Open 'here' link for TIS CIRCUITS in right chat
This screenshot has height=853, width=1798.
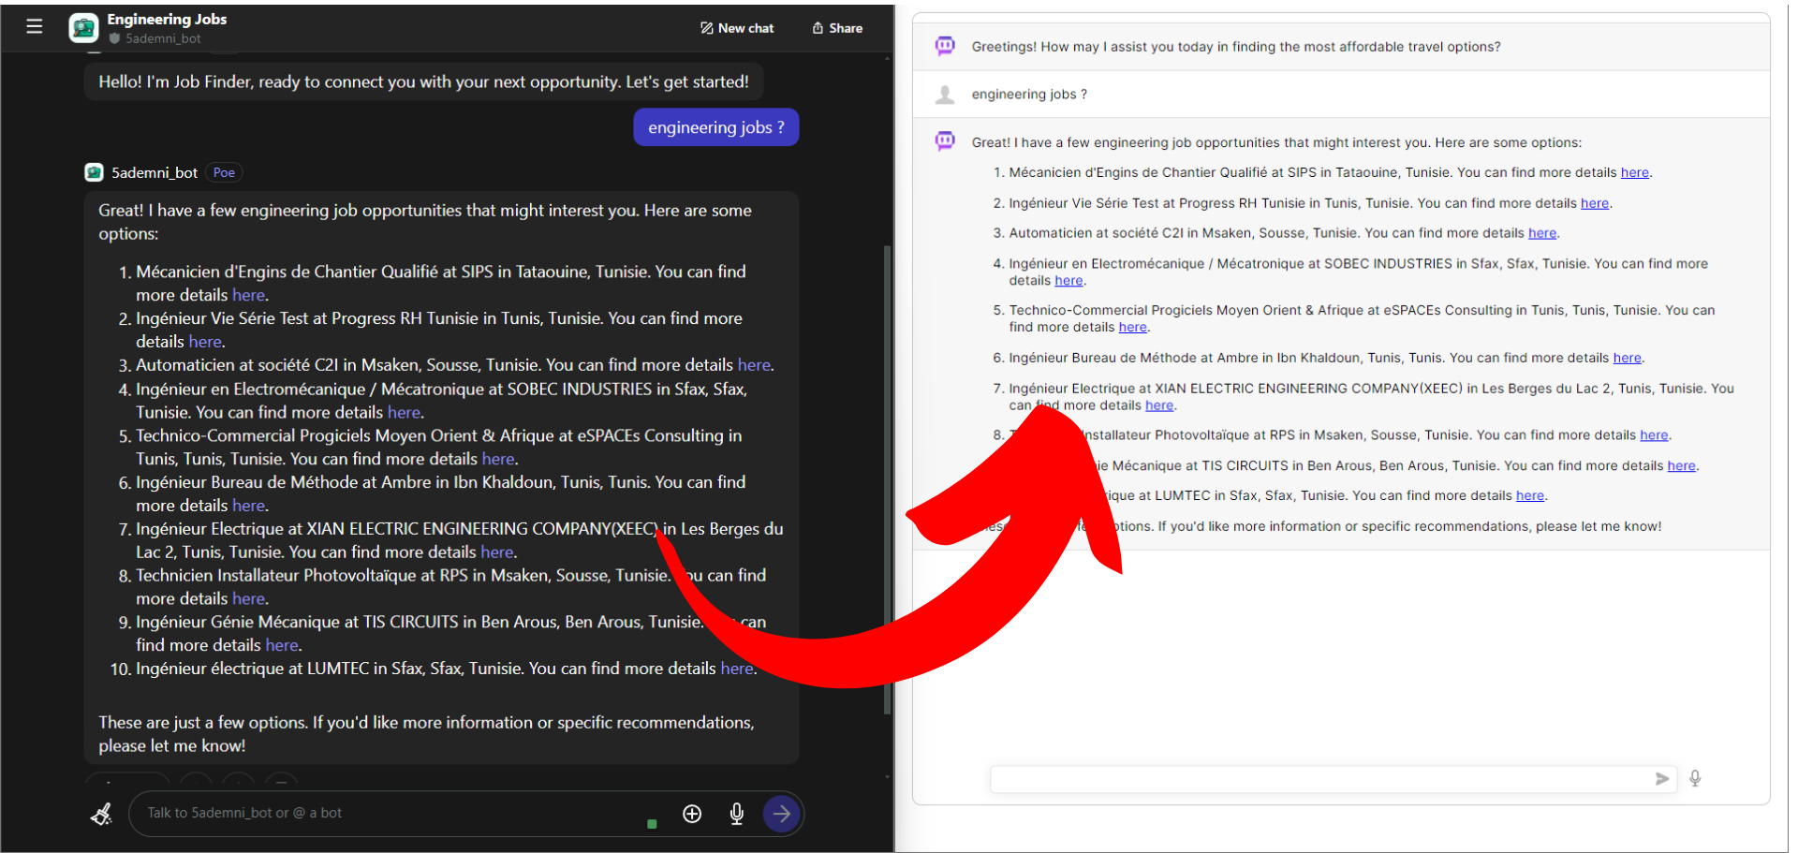[x=1681, y=466]
